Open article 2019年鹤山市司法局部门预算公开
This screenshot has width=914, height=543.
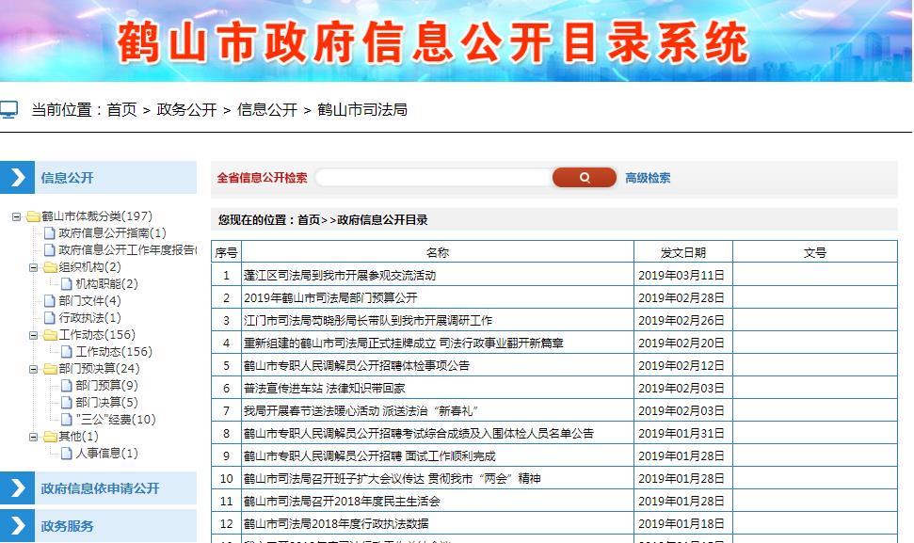tap(329, 298)
